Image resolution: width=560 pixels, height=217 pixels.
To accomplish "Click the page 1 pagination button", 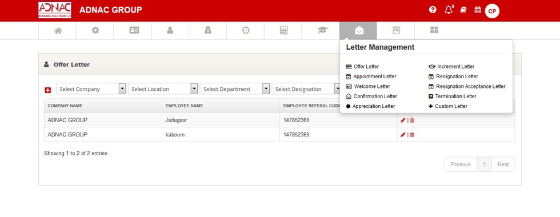I will [485, 164].
